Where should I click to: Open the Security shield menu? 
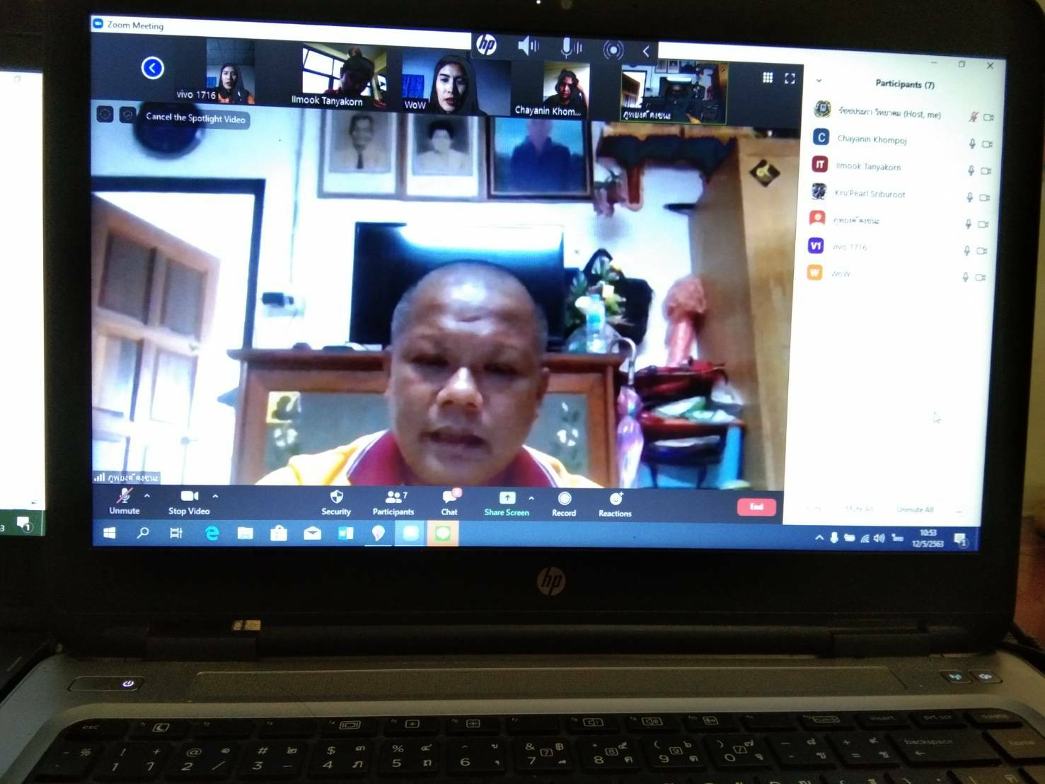[x=336, y=502]
